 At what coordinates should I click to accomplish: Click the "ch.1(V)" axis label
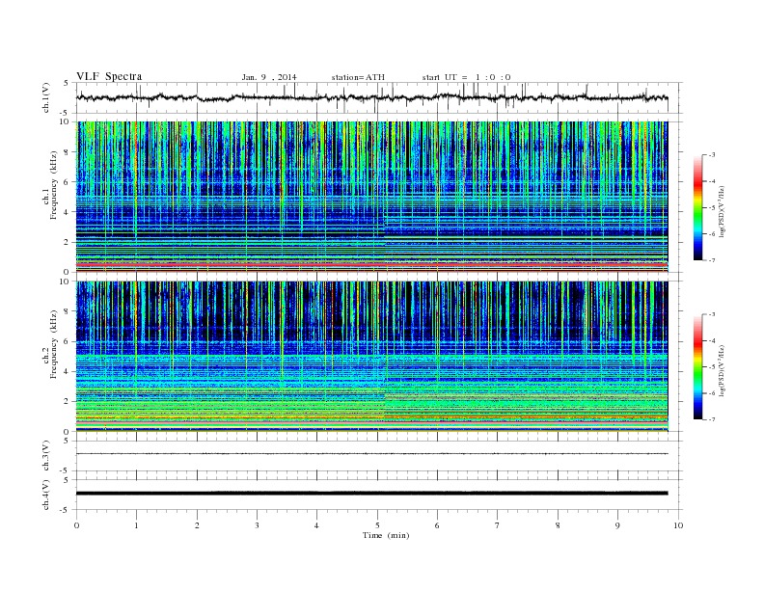(x=46, y=97)
